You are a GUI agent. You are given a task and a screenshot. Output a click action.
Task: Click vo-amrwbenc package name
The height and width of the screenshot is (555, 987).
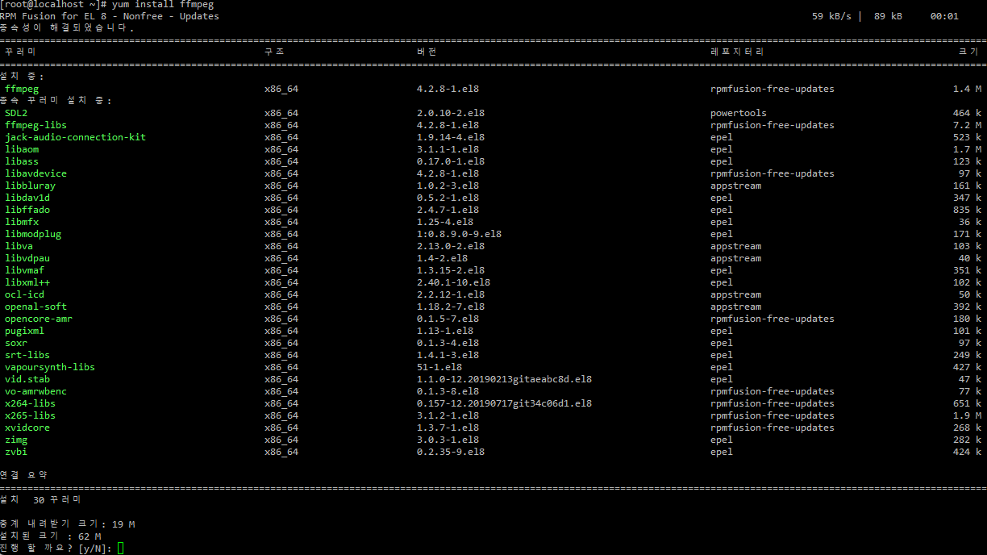click(35, 391)
